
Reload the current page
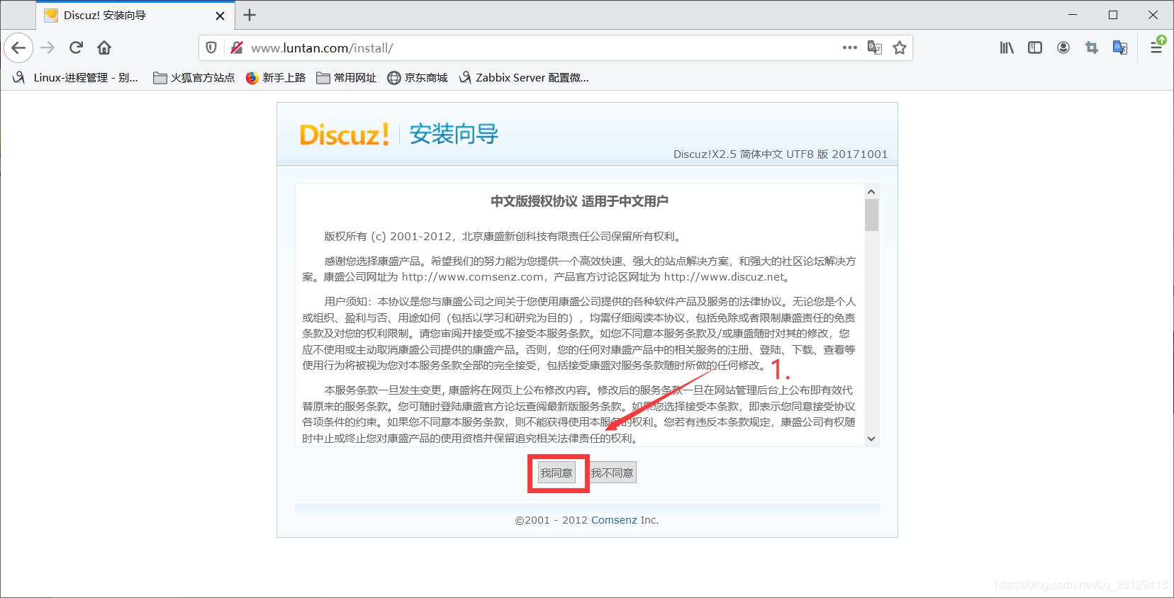pyautogui.click(x=76, y=47)
